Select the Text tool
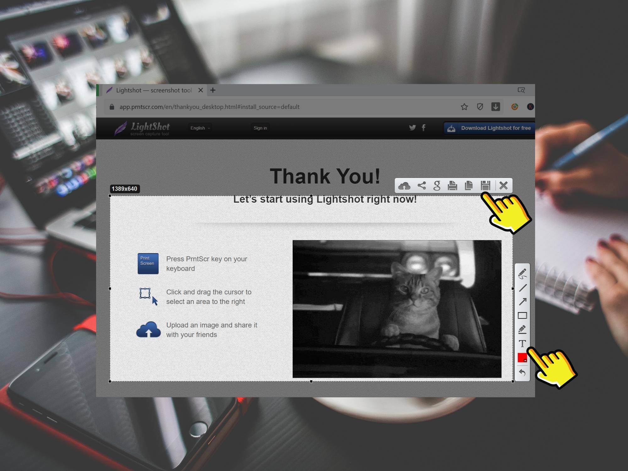 point(522,344)
